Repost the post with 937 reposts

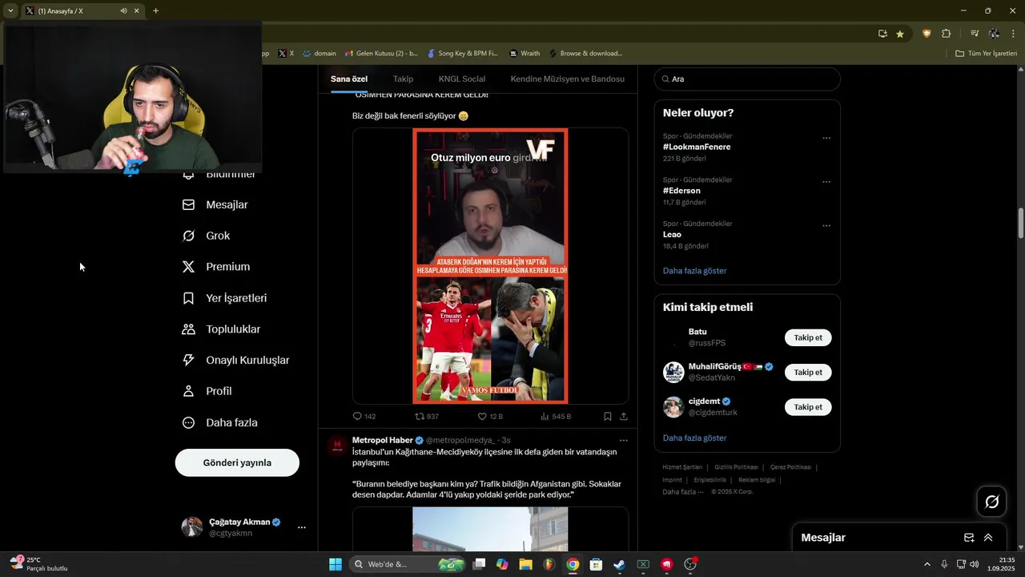(426, 417)
